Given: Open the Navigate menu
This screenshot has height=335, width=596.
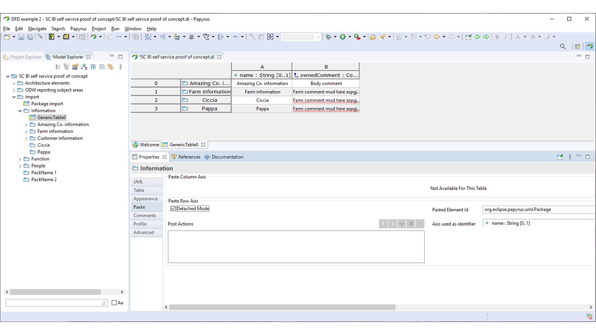Looking at the screenshot, I should [37, 28].
